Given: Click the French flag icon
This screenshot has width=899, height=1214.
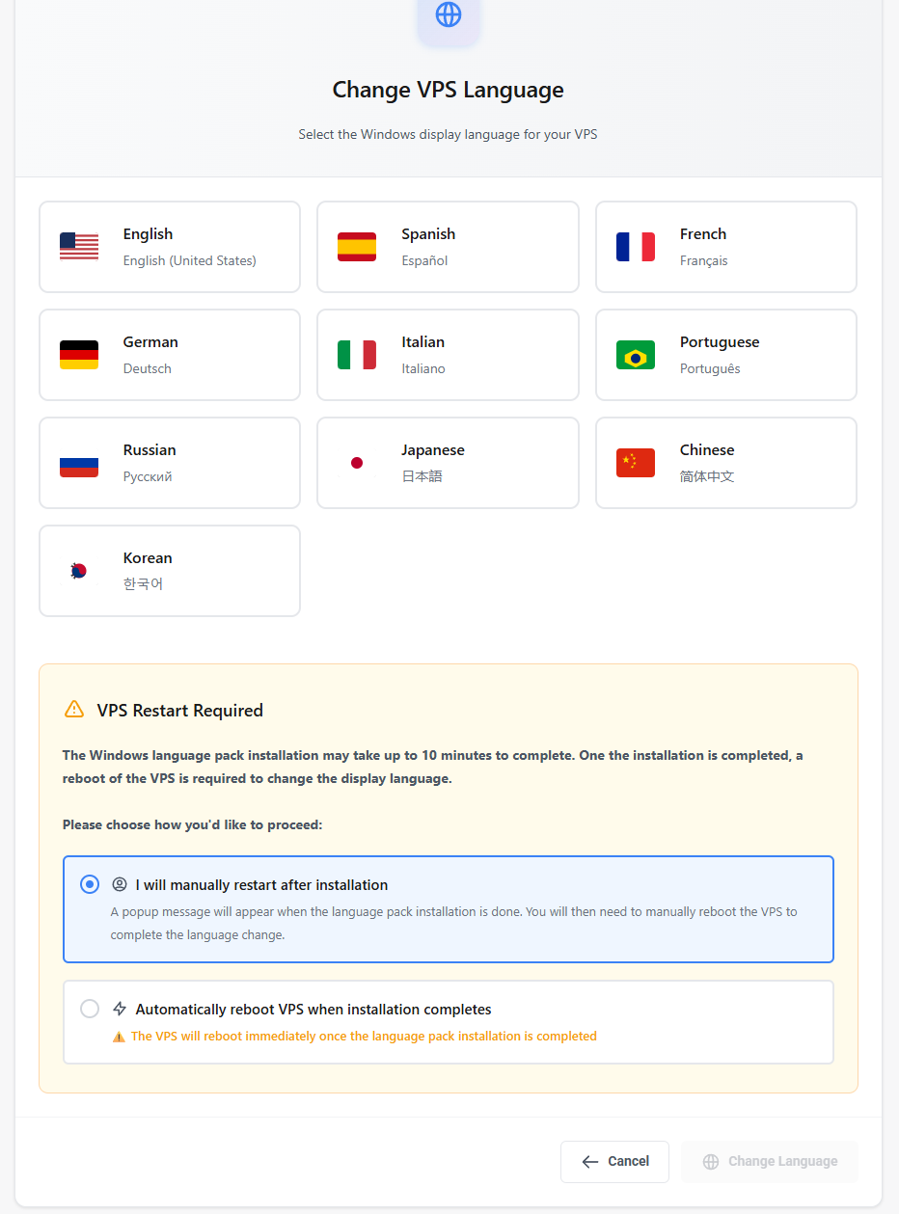Looking at the screenshot, I should click(x=635, y=247).
